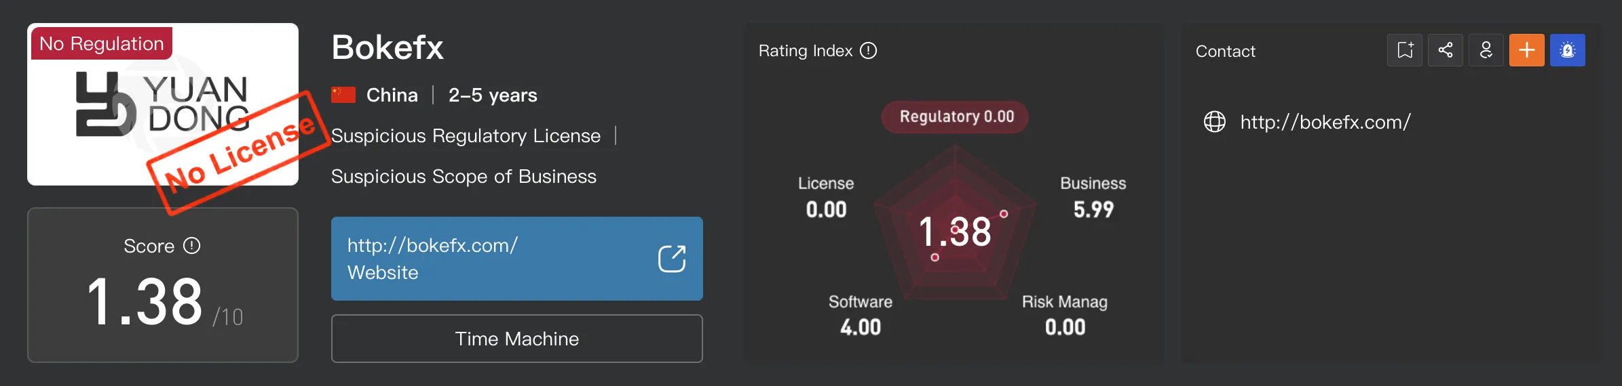Click the China country label
The height and width of the screenshot is (386, 1622).
(392, 95)
